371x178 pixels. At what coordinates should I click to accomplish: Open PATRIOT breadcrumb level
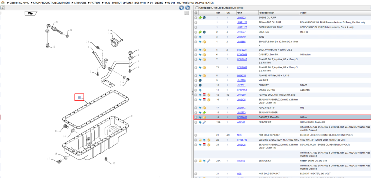pos(95,3)
